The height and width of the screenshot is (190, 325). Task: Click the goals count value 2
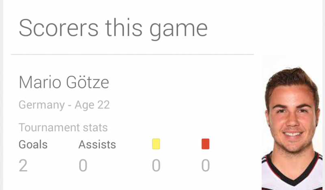pyautogui.click(x=23, y=165)
